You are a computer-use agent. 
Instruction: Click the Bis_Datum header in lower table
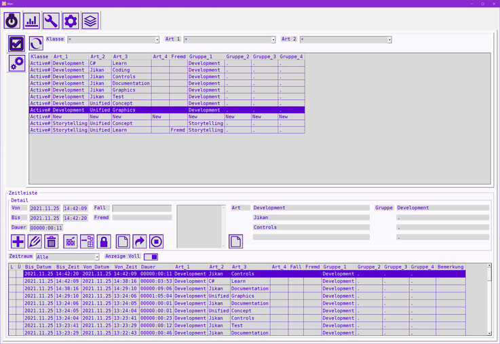tap(39, 267)
